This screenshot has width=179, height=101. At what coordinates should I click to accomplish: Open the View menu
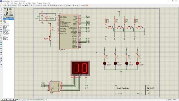pos(5,3)
